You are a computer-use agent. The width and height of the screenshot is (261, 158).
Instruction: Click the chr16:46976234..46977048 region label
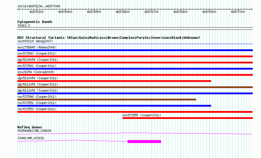pos(39,6)
